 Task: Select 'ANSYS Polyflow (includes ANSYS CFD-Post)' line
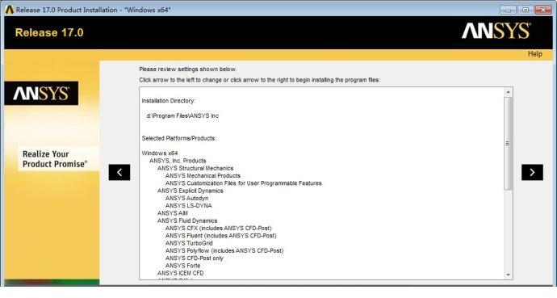click(224, 250)
